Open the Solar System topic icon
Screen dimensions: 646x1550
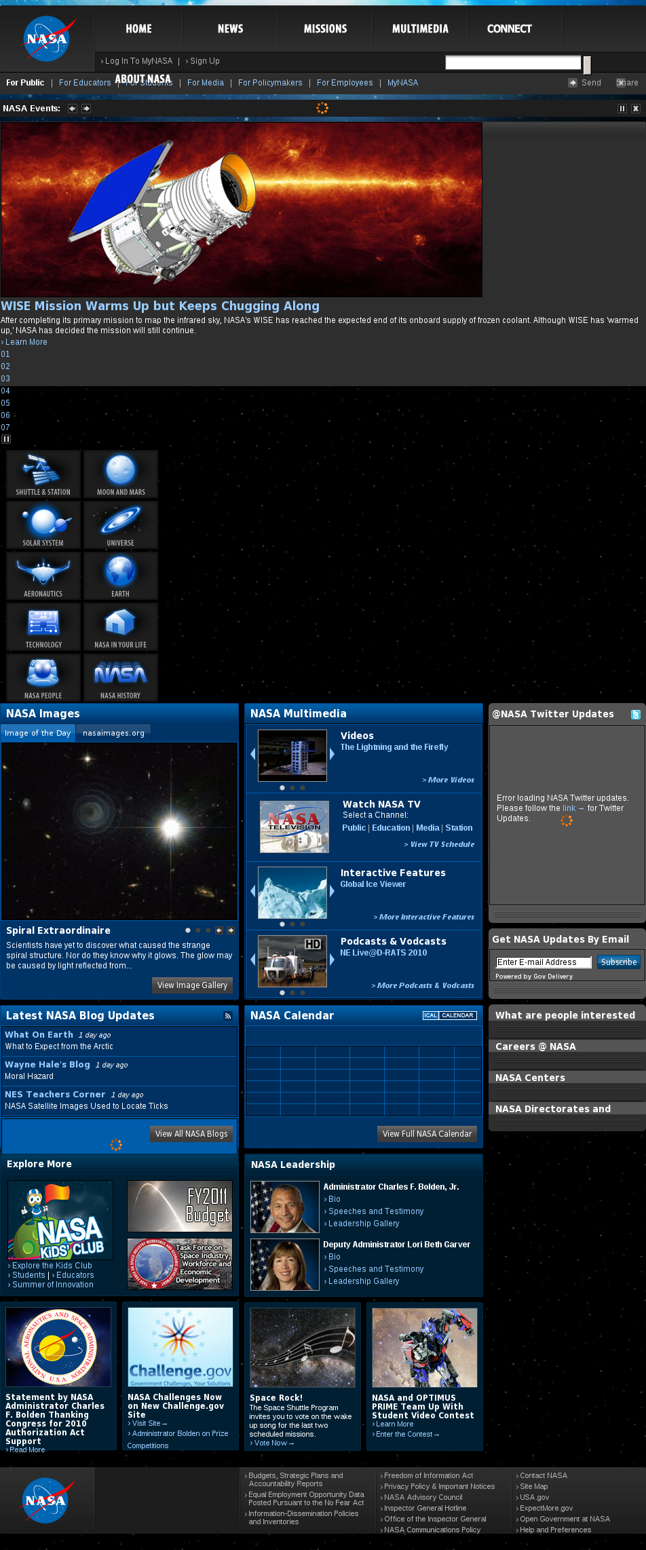43,525
